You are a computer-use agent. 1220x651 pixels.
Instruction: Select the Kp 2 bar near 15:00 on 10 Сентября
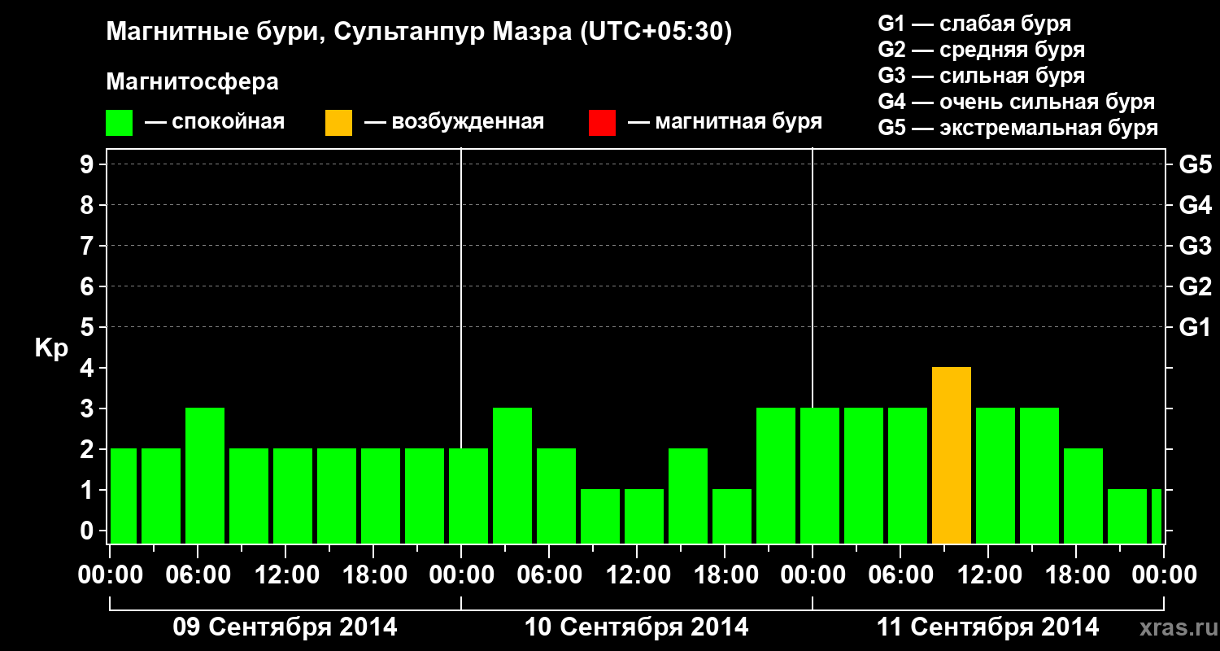point(688,496)
